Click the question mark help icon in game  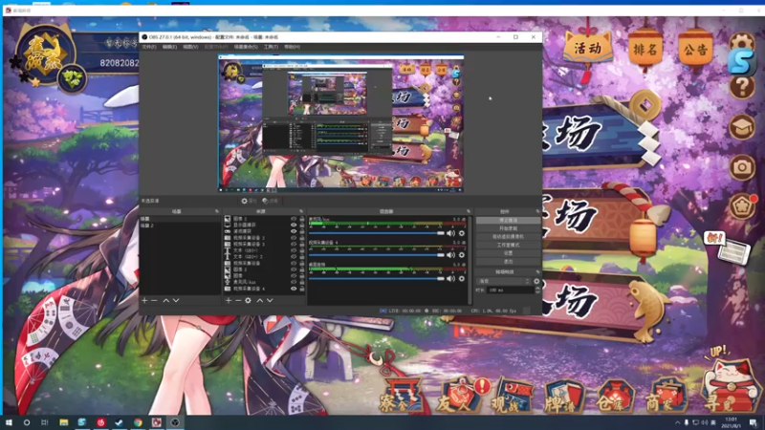tap(742, 88)
